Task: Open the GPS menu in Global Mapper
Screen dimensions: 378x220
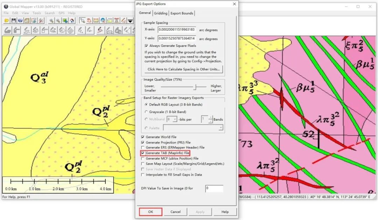Action: pos(62,13)
